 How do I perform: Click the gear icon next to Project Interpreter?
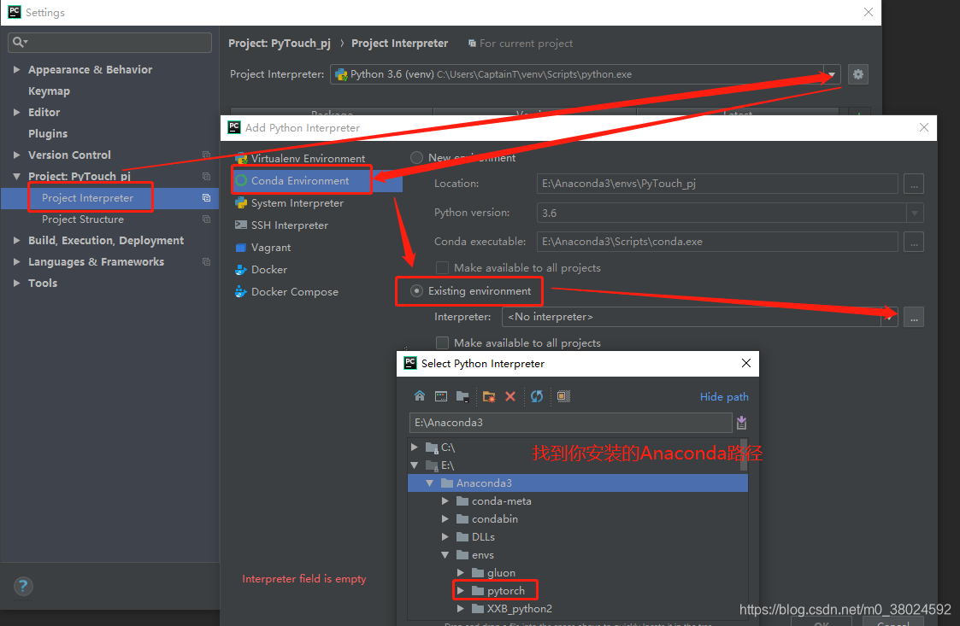tap(857, 74)
